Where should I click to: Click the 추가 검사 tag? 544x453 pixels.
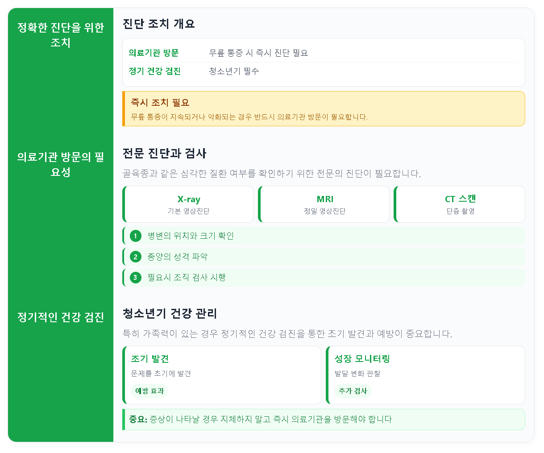click(x=353, y=391)
